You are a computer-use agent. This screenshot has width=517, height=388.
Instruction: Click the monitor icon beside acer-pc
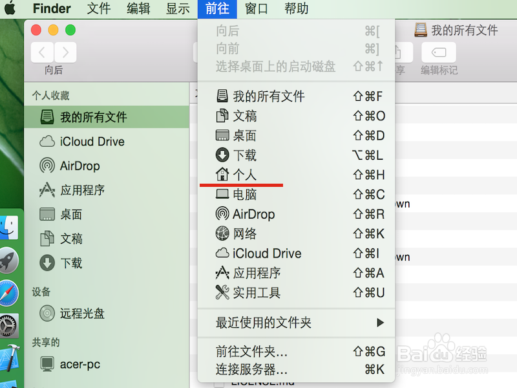point(47,364)
